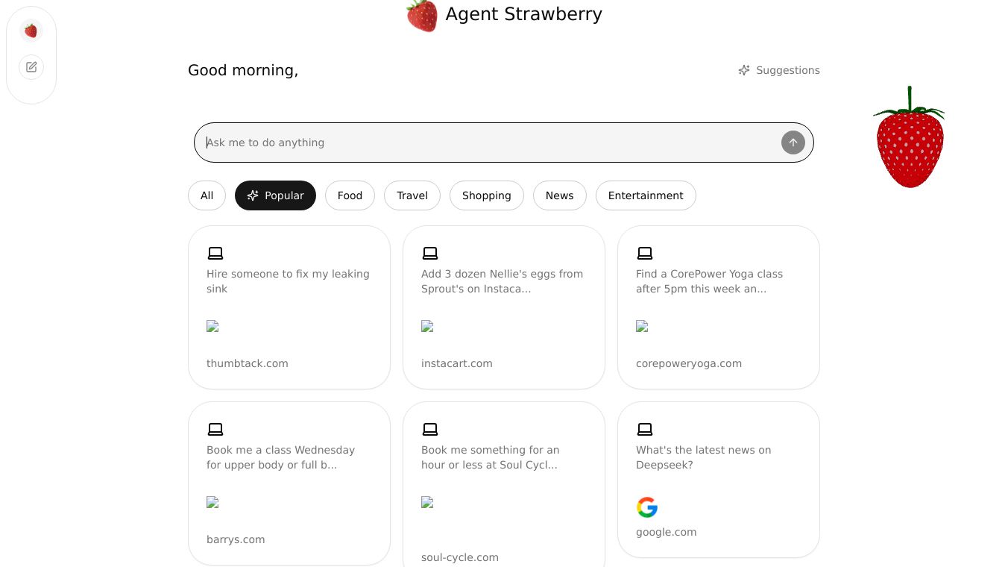
Task: Click the new chat compose icon
Action: coord(31,67)
